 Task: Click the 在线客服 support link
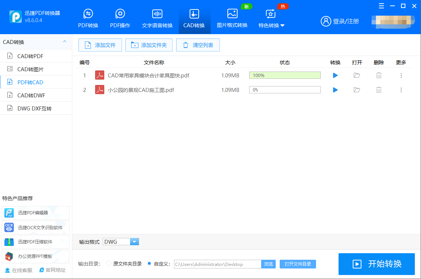point(19,270)
